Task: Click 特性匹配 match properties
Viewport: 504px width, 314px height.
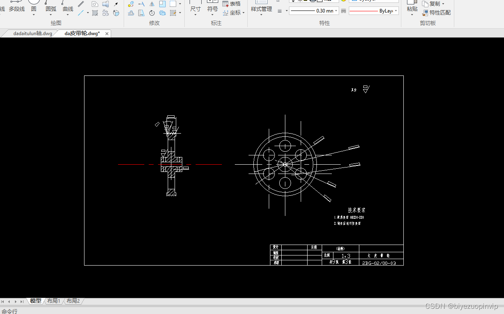Action: 437,13
